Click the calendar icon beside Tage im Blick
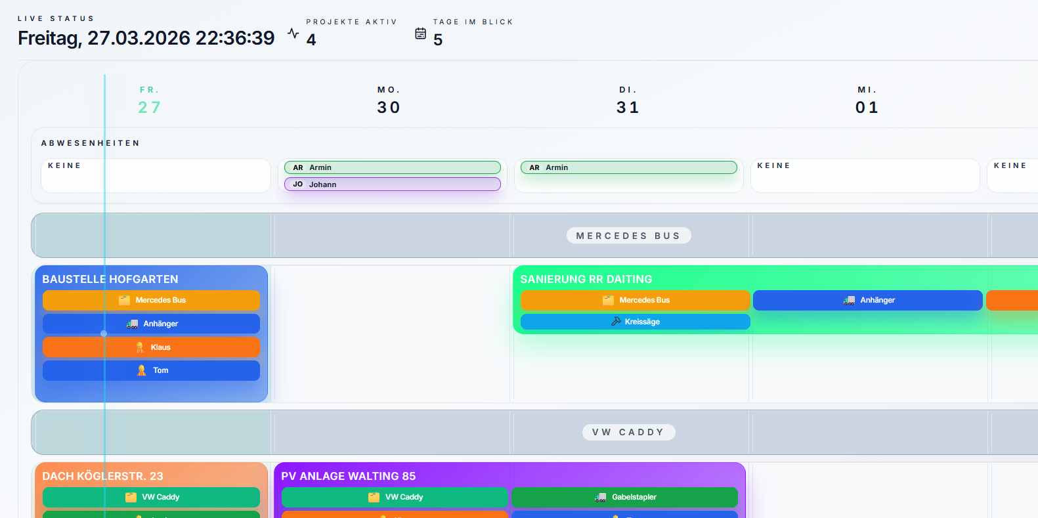The image size is (1038, 518). (421, 33)
